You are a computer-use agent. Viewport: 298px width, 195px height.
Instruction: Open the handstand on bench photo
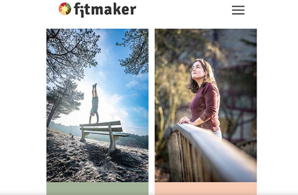click(x=97, y=105)
